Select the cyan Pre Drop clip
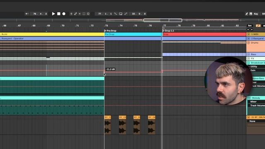Viewport: 265px width, 149px height. point(133,34)
